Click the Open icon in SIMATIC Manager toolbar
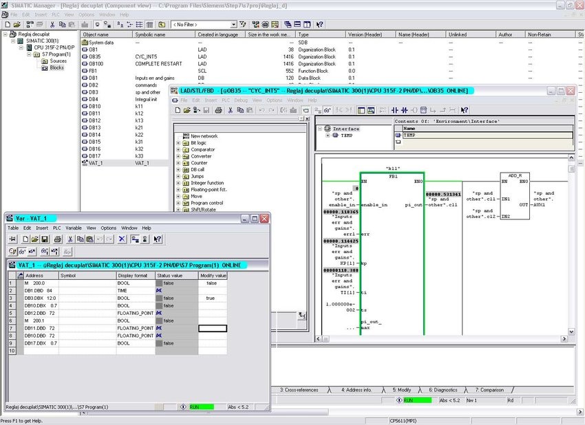 coord(17,25)
